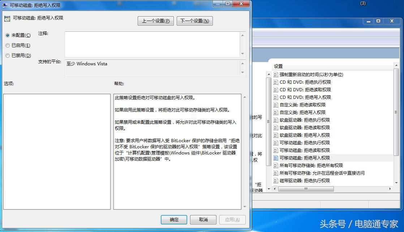The image size is (404, 232).
Task: Select 软盘驱动器: 拒绝写入权限 text
Action: [305, 135]
